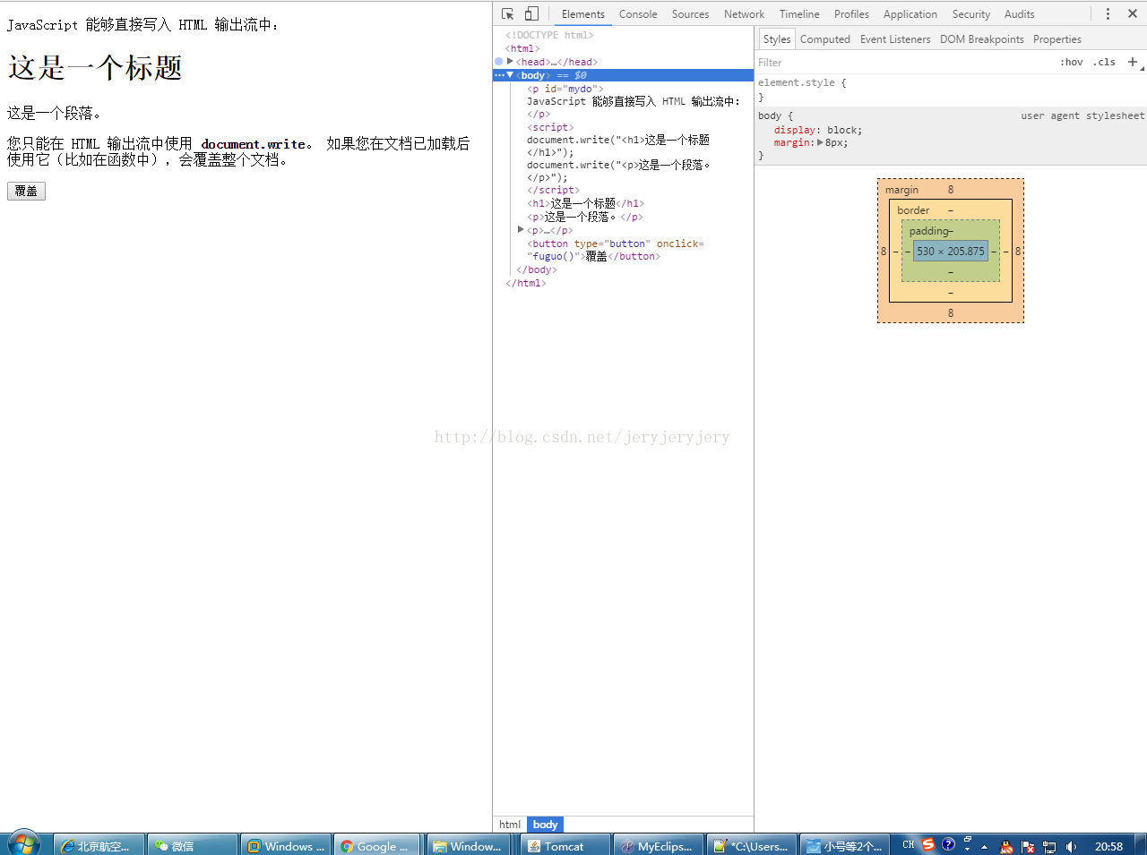This screenshot has height=855, width=1147.
Task: Click the ellipsis actions beside the body node
Action: 499,75
